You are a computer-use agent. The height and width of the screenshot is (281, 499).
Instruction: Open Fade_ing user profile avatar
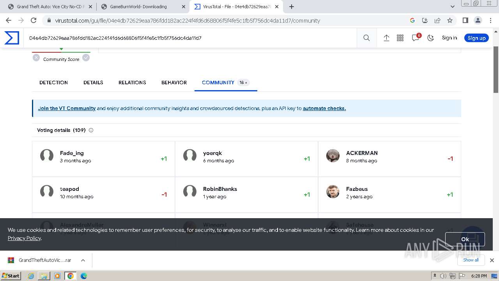pyautogui.click(x=47, y=156)
